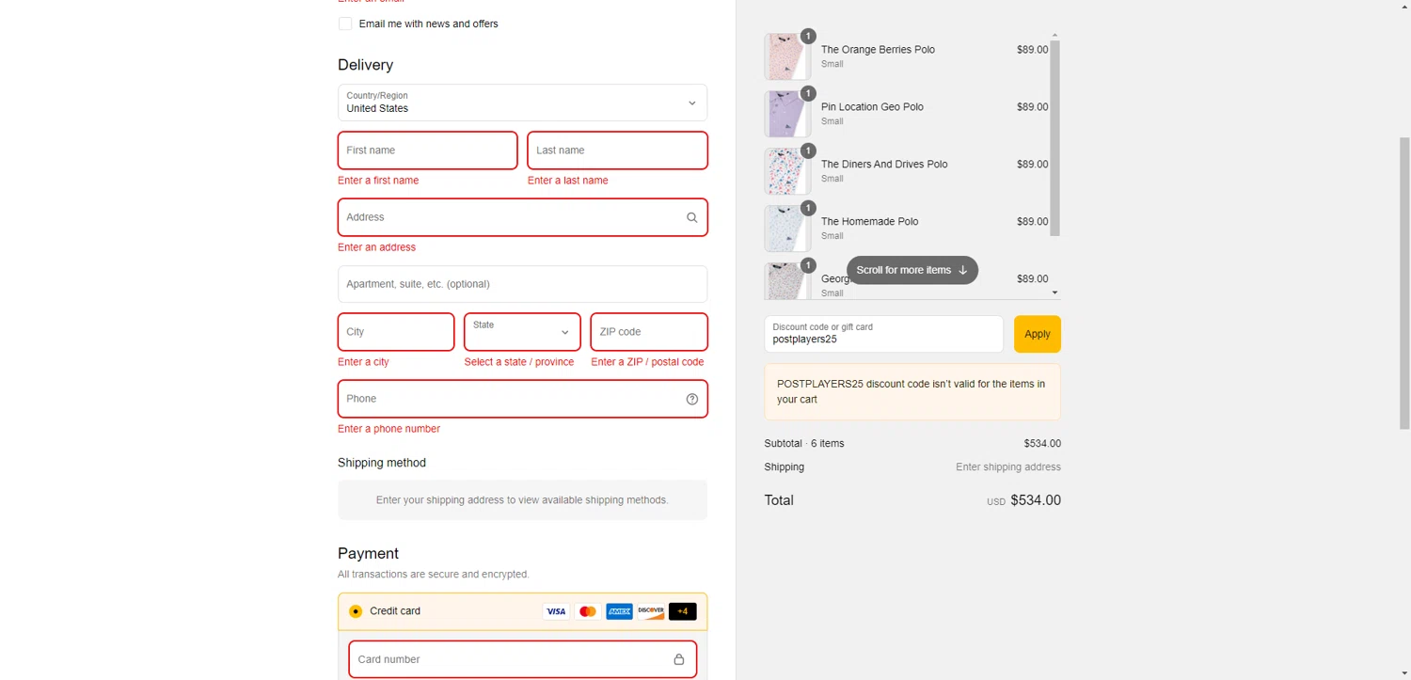Image resolution: width=1411 pixels, height=680 pixels.
Task: Select the Credit card radio button
Action: [356, 611]
